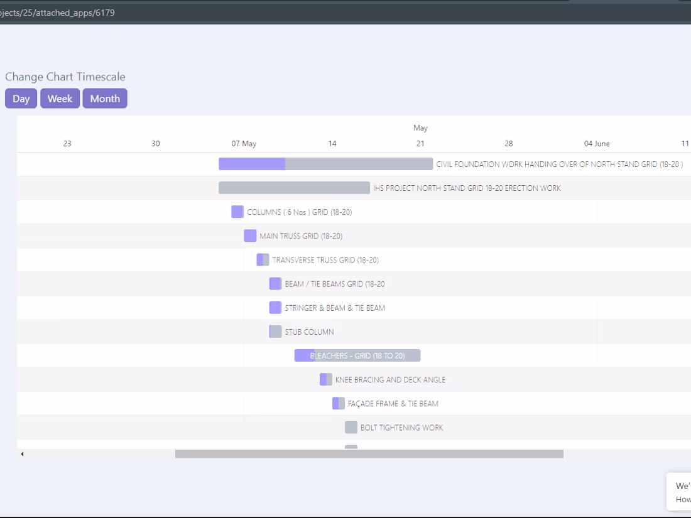Screen dimensions: 691x518
Task: Click the horizontal scrollbar thumb
Action: (x=369, y=453)
